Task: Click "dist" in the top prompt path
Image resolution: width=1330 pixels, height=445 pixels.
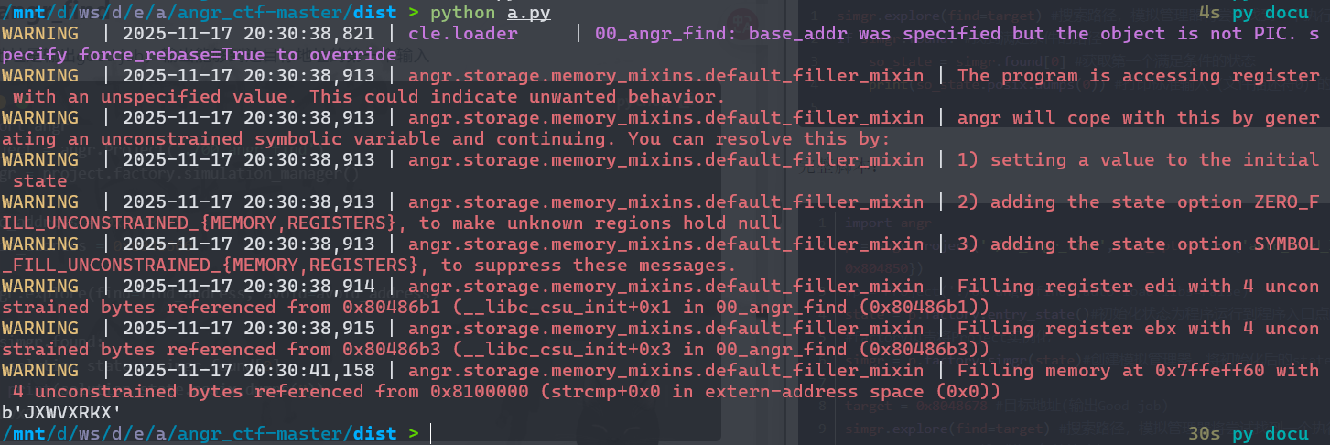Action: (x=373, y=13)
